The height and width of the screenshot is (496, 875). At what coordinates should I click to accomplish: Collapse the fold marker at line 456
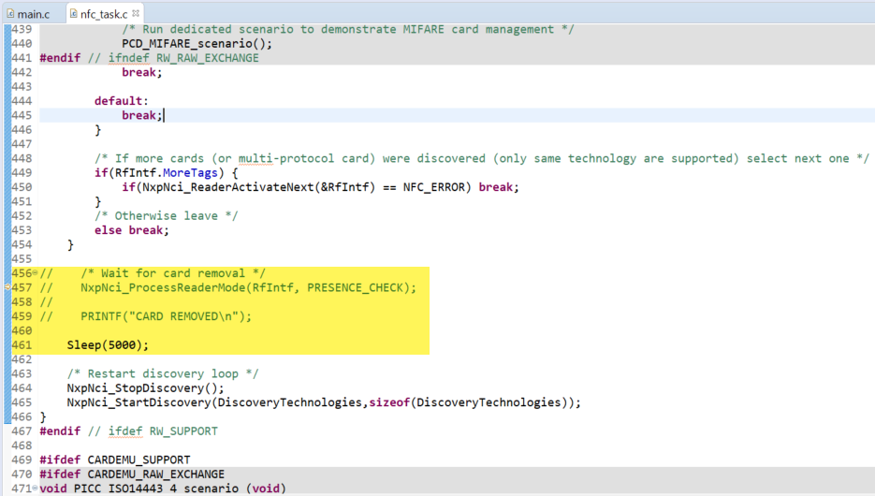coord(36,273)
